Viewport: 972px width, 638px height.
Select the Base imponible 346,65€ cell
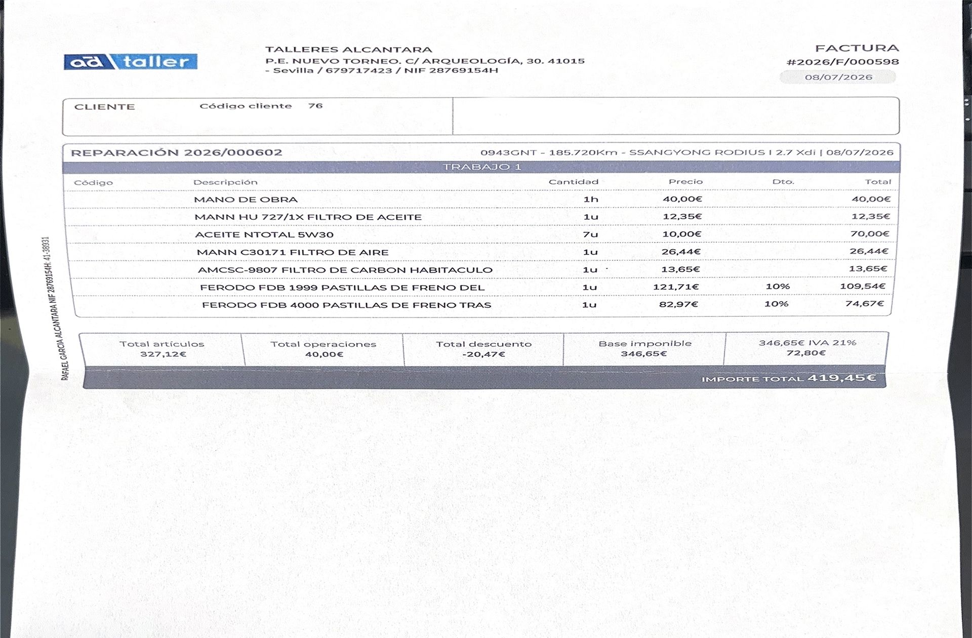pyautogui.click(x=644, y=348)
